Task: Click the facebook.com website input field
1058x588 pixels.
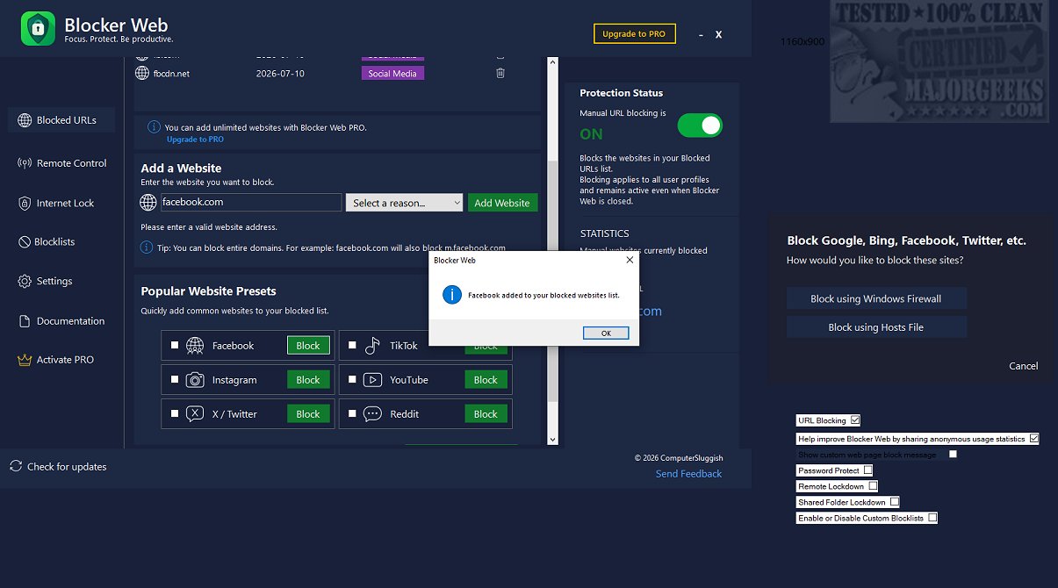Action: coord(250,203)
